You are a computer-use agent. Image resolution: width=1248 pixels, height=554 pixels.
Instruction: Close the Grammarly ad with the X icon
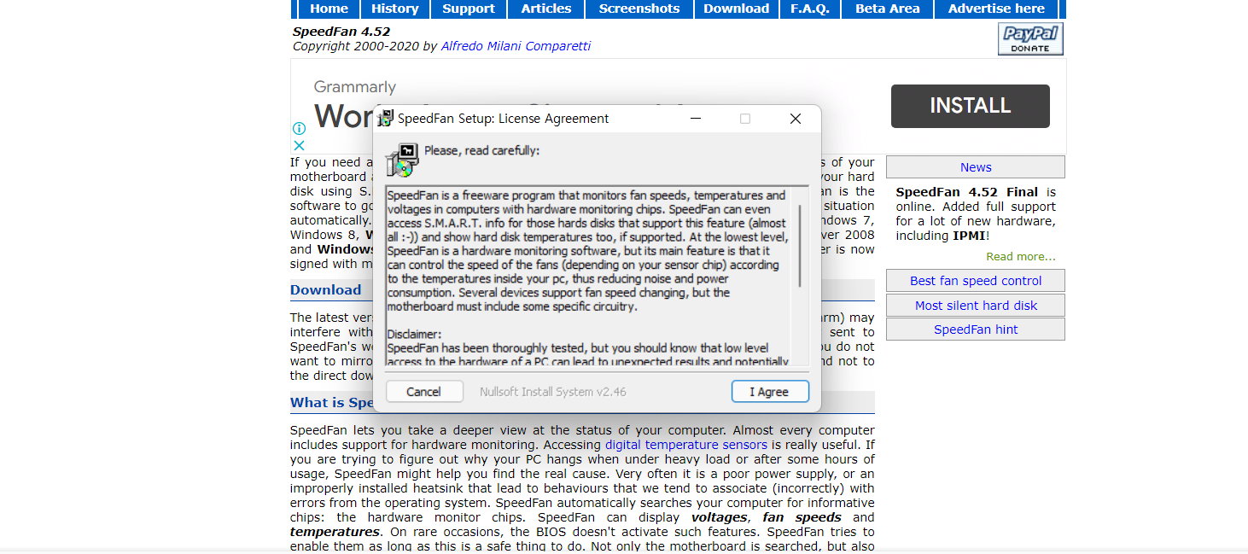click(x=299, y=145)
